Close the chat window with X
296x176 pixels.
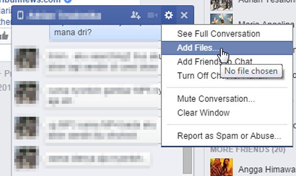click(x=184, y=15)
